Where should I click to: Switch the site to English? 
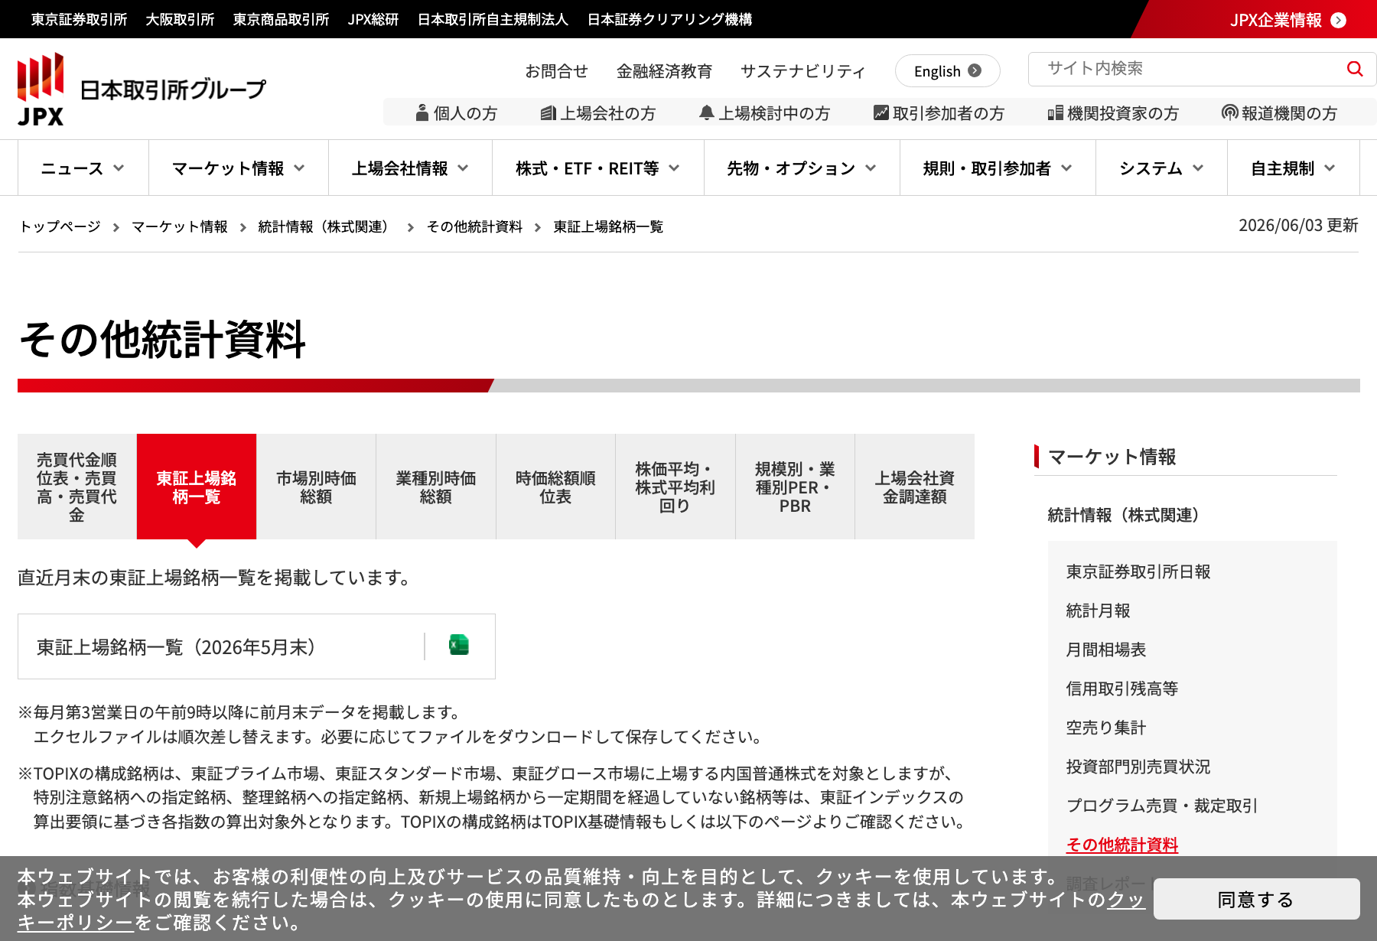point(947,71)
